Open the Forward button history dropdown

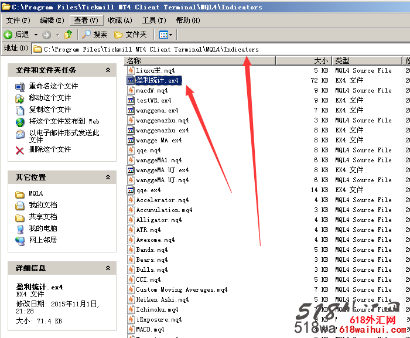[58, 35]
